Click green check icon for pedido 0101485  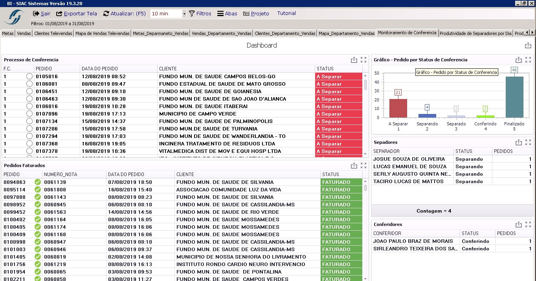pyautogui.click(x=38, y=257)
